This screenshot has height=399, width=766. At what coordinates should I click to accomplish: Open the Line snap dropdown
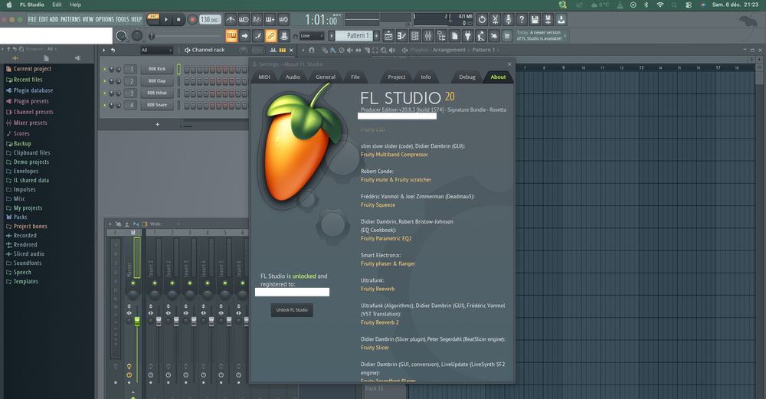[312, 36]
